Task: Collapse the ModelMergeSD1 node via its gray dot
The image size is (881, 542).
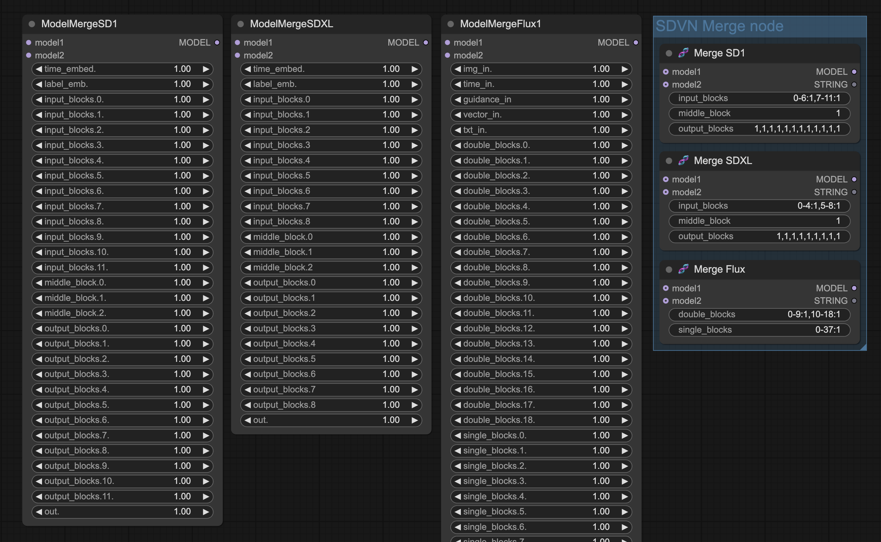Action: click(32, 24)
